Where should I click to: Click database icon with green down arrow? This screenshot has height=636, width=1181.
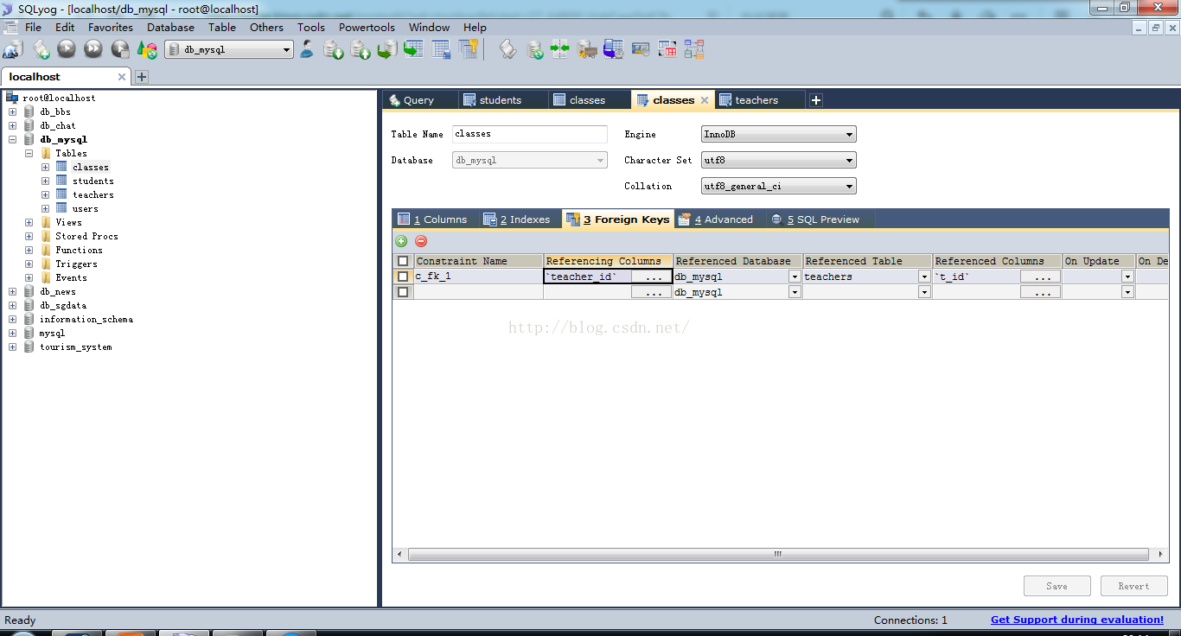pyautogui.click(x=334, y=49)
